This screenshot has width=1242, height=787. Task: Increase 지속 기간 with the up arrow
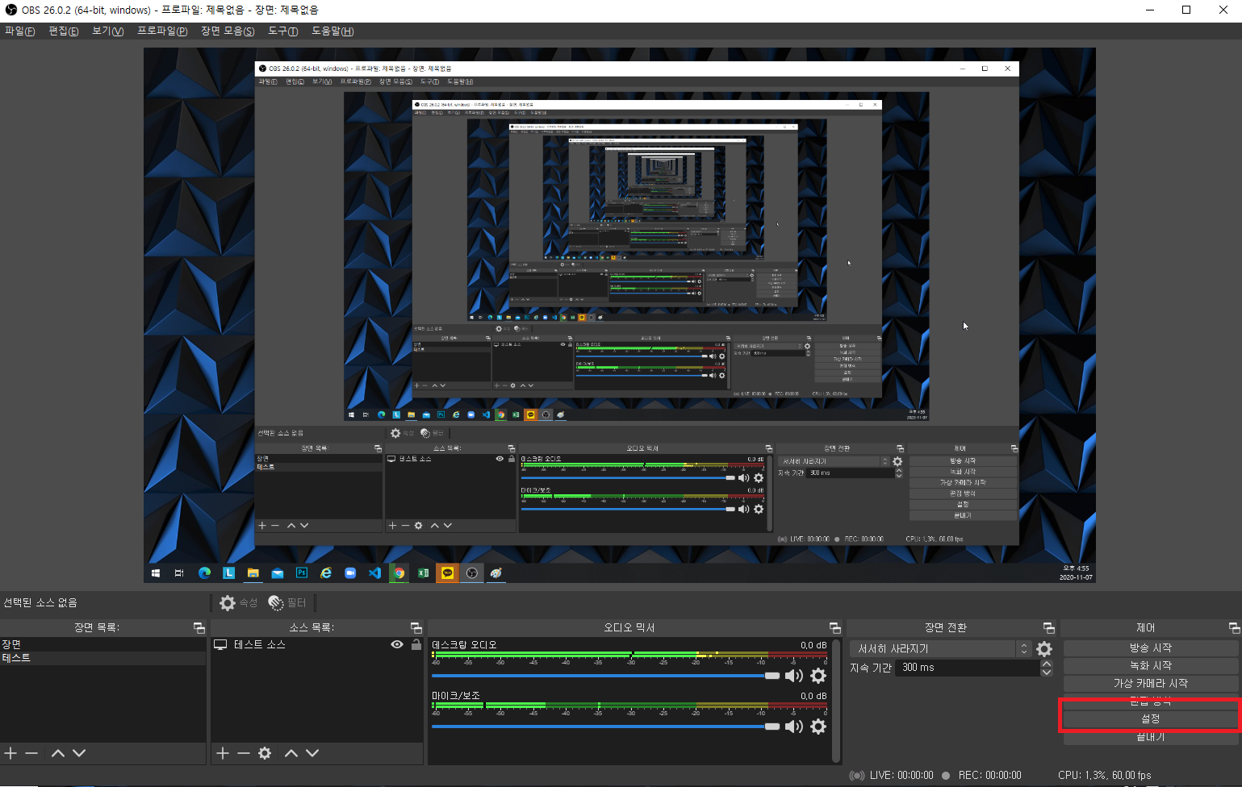coord(1047,664)
